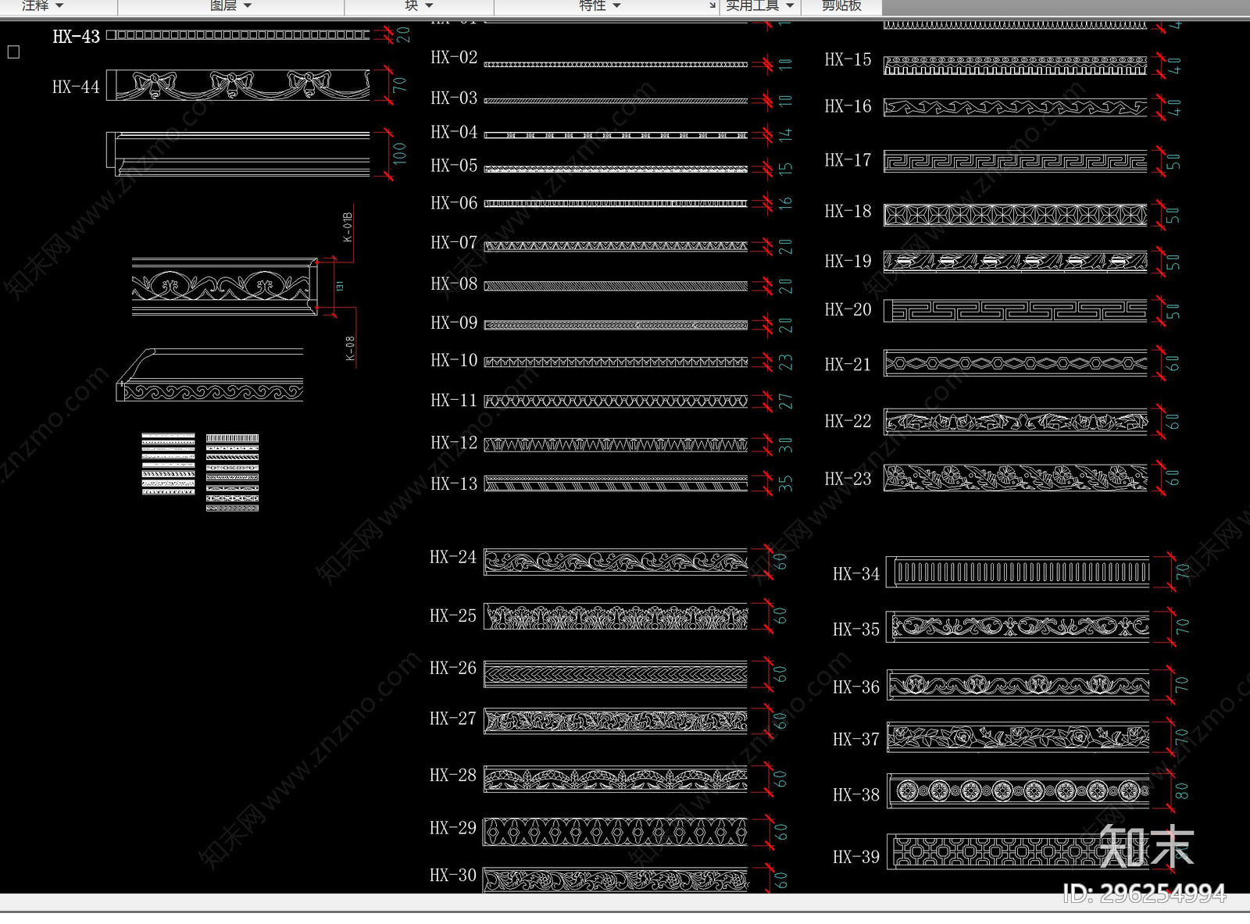Select the HX-17 Greek key pattern strip
1250x924 pixels.
coord(1015,162)
